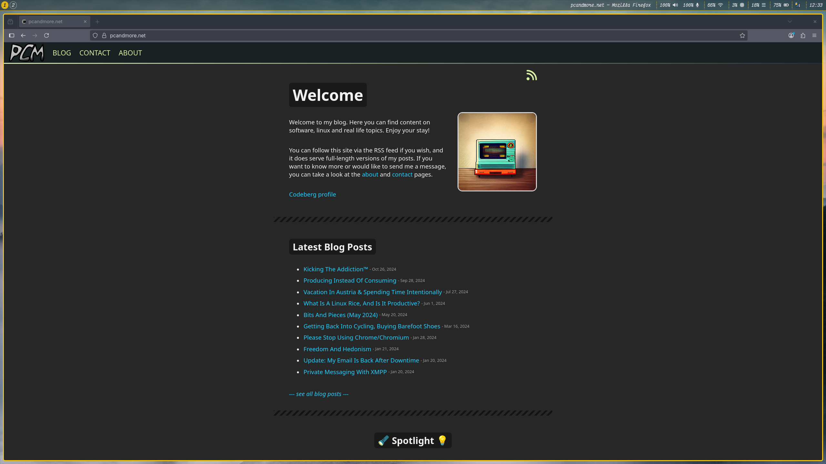Screen dimensions: 826x464
Task: Click the RSS feed icon
Action: (x=531, y=75)
